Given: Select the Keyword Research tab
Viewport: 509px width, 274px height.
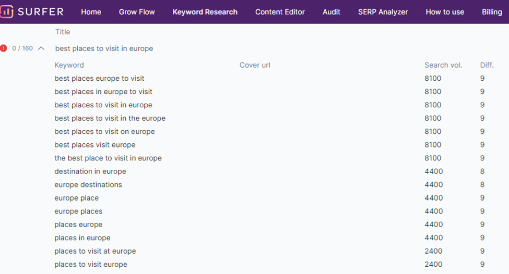Looking at the screenshot, I should coord(205,12).
